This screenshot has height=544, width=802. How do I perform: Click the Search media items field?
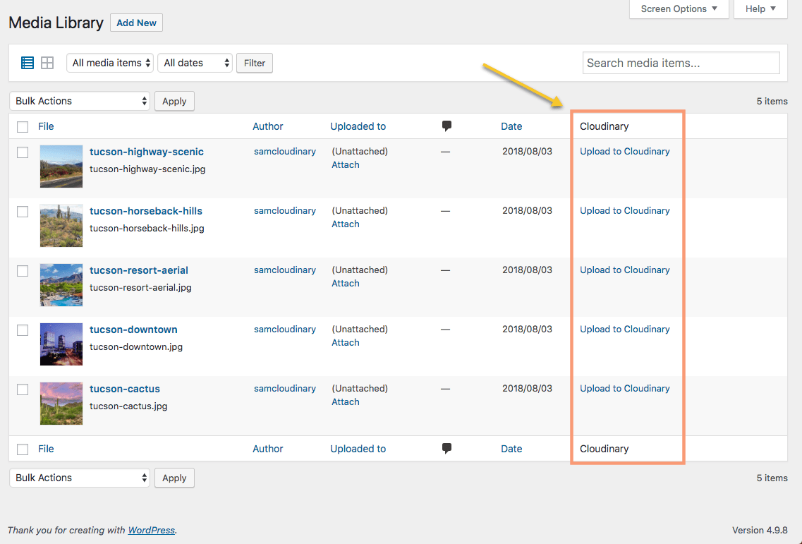point(681,63)
